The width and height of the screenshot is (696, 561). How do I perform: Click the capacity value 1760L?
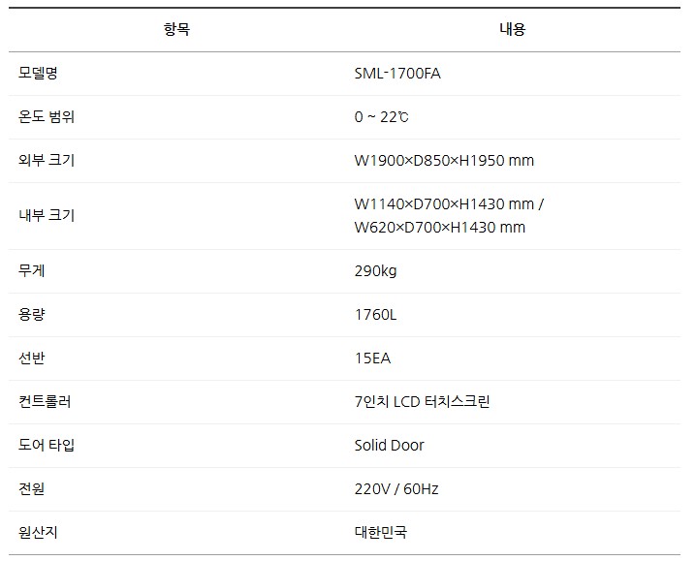[376, 315]
